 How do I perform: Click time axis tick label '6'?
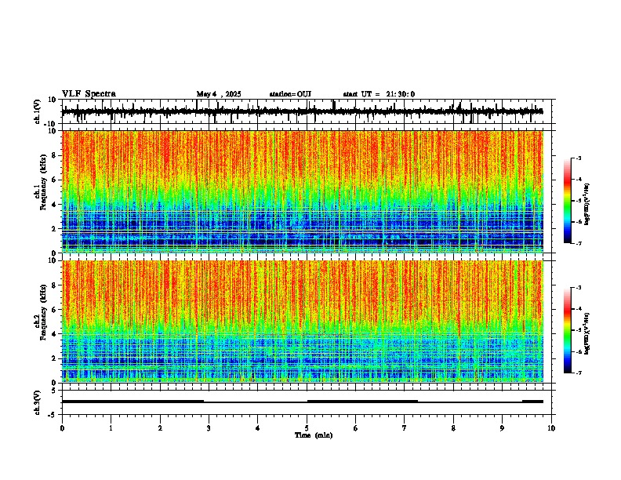[356, 428]
